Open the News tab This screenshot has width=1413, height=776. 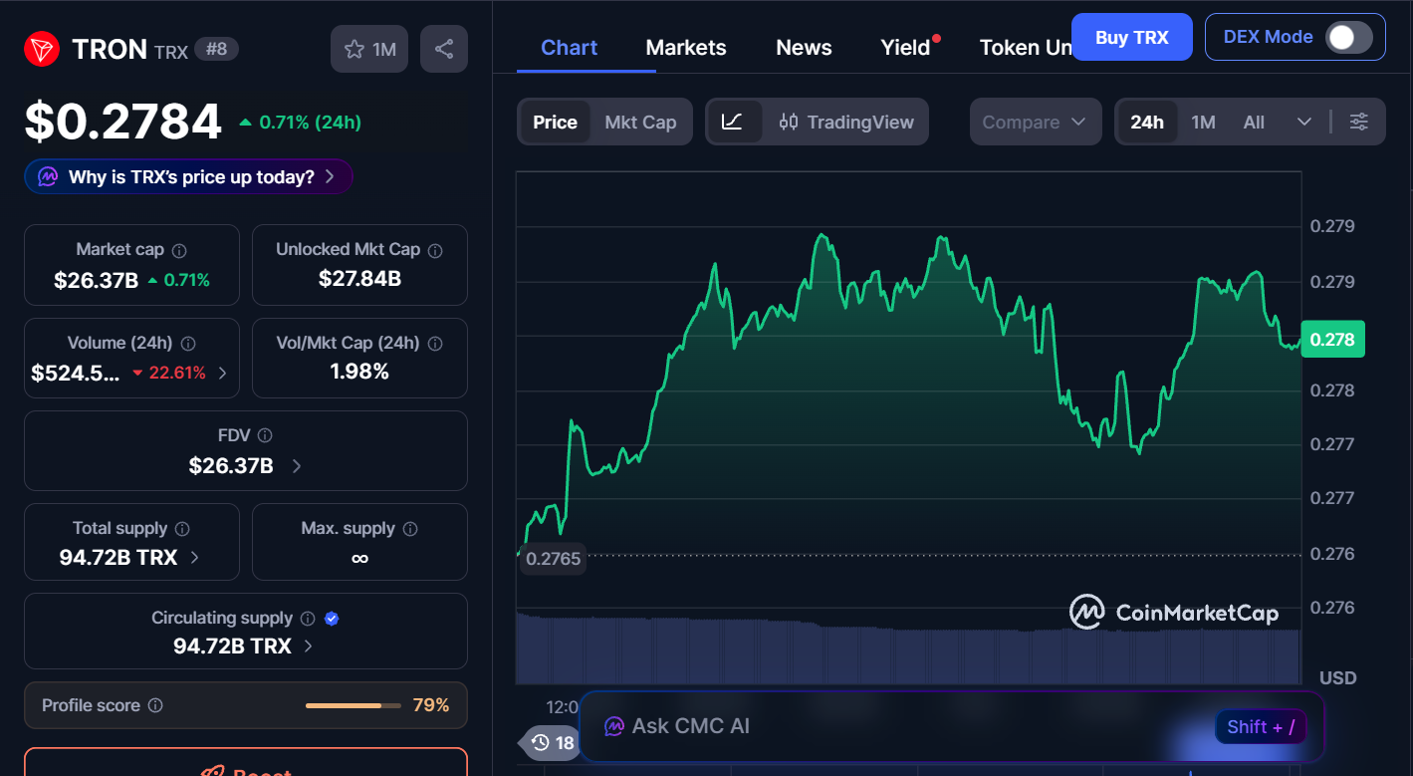803,47
